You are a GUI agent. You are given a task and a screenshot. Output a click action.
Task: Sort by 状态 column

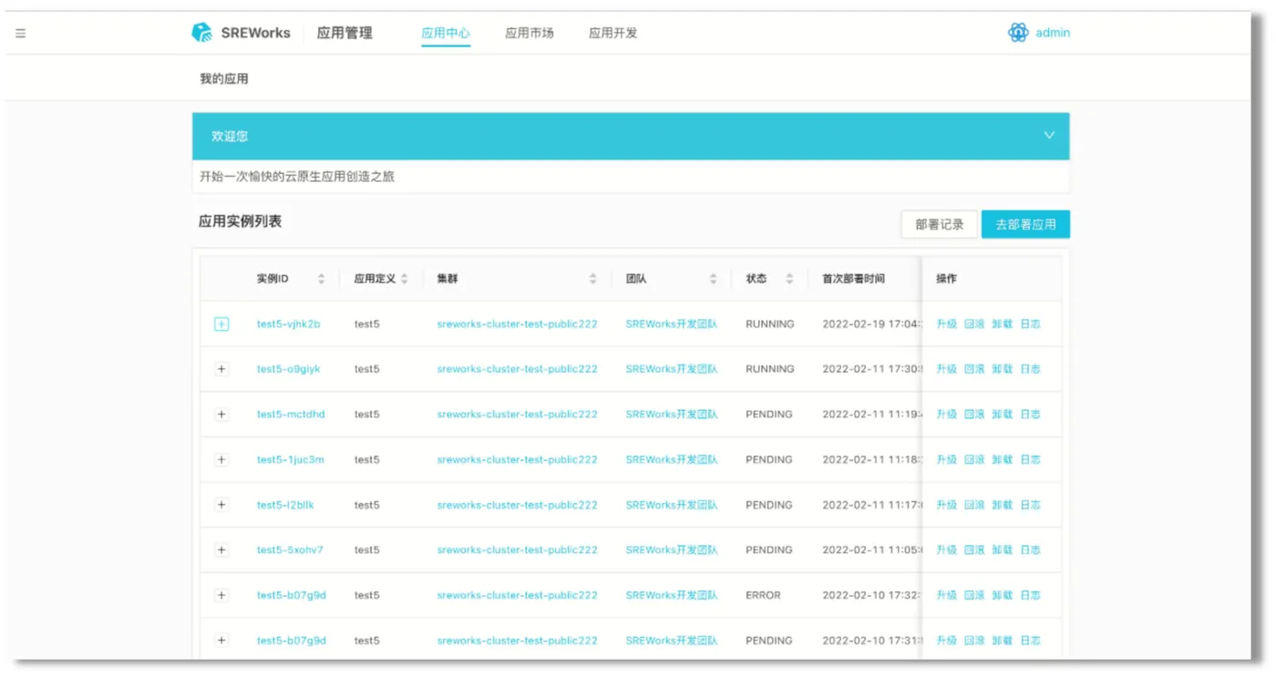point(789,279)
